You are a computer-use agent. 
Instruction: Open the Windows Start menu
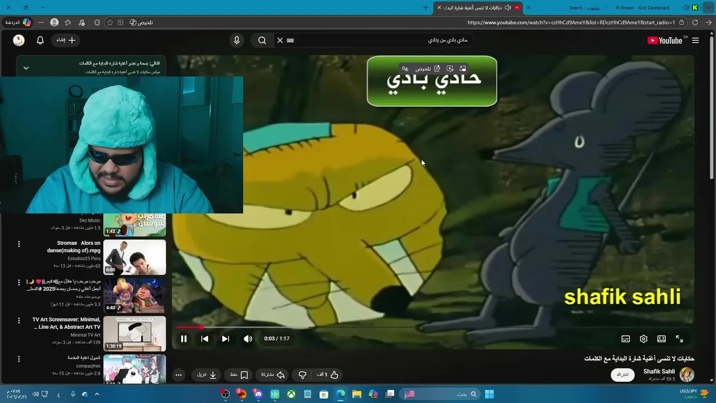point(489,394)
